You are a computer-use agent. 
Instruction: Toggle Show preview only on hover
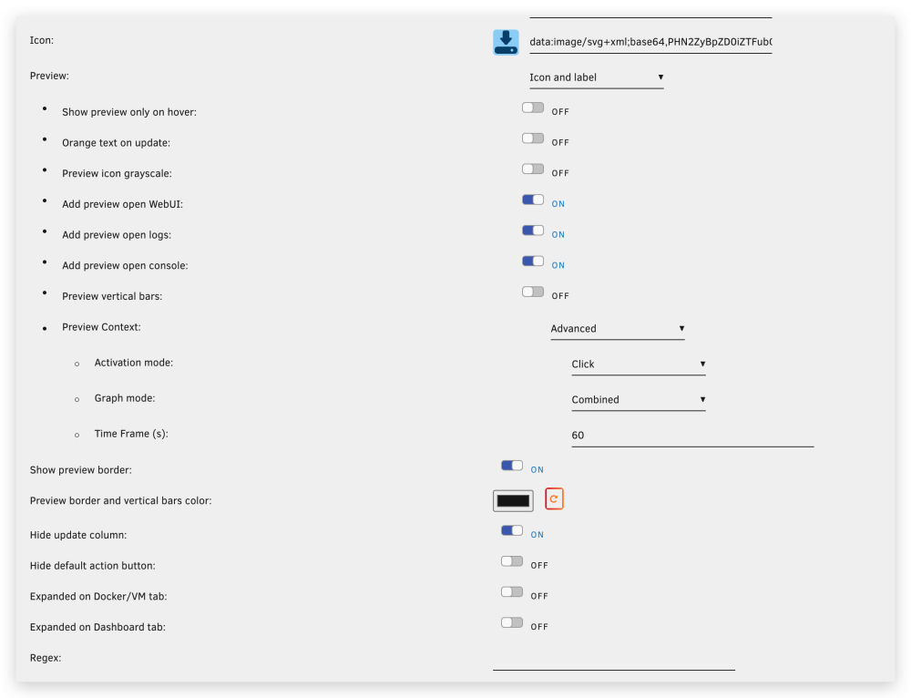point(533,108)
